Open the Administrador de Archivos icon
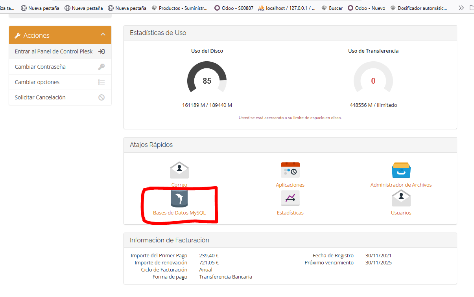The image size is (474, 297). click(401, 170)
